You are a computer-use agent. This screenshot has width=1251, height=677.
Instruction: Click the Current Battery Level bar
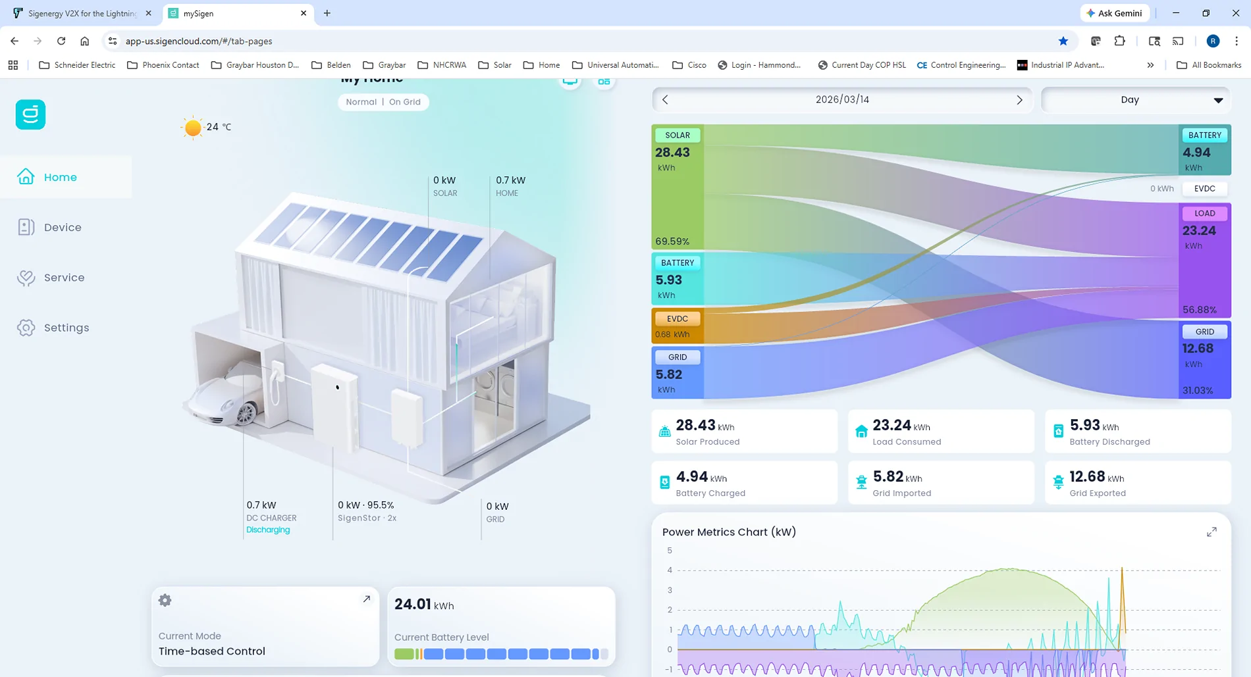[x=500, y=654]
